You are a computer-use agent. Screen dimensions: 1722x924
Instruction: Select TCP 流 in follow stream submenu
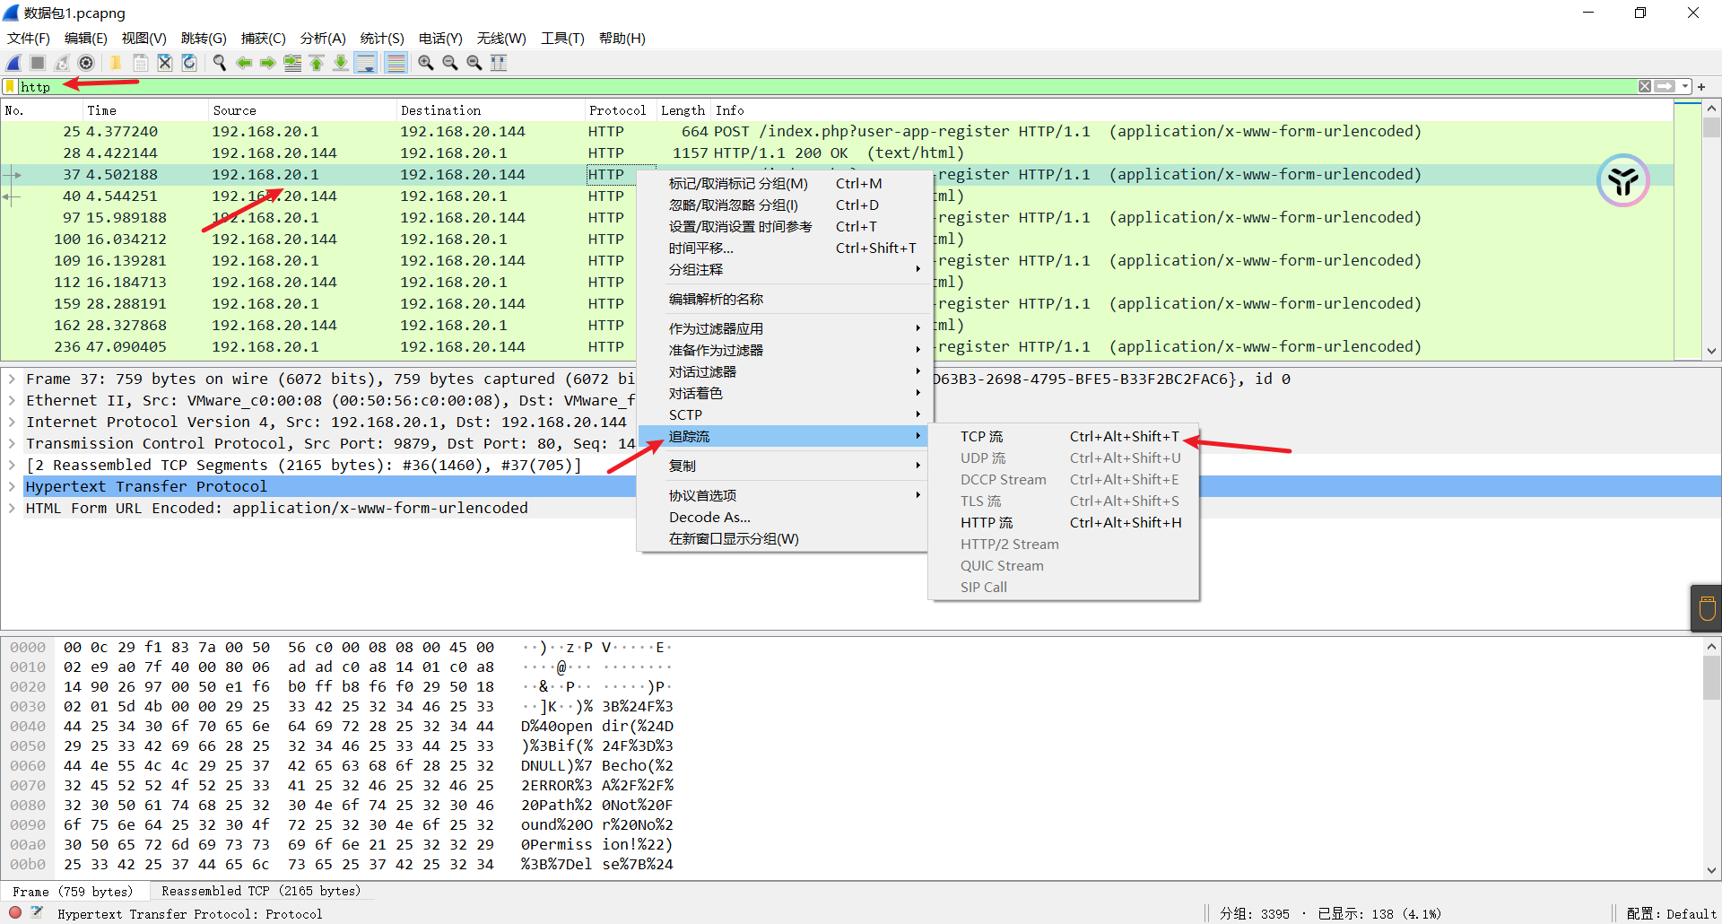coord(981,437)
